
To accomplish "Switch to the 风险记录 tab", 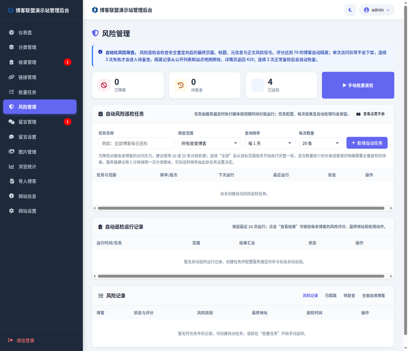I will point(310,296).
